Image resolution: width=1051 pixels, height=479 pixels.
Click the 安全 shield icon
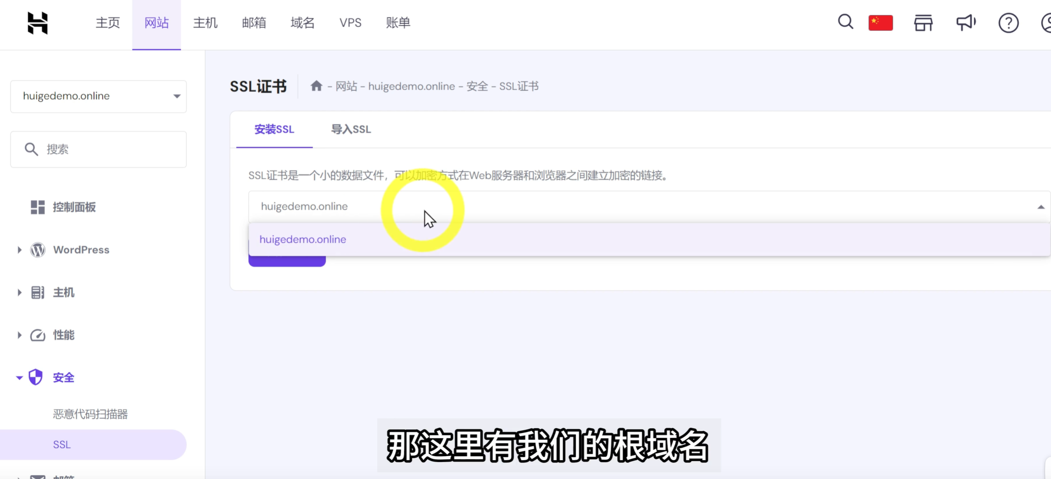tap(36, 377)
